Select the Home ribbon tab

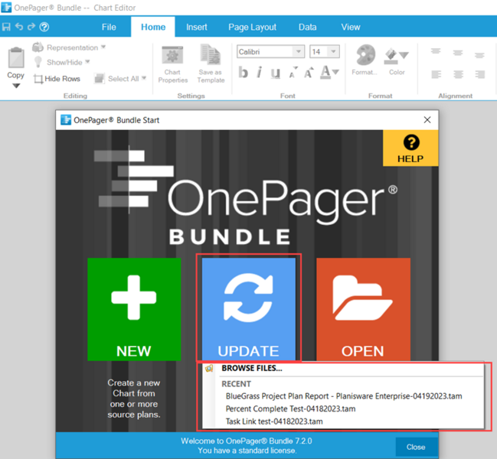coord(153,28)
